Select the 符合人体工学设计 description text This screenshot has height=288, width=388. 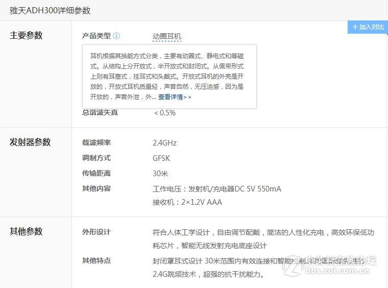[x=263, y=239]
